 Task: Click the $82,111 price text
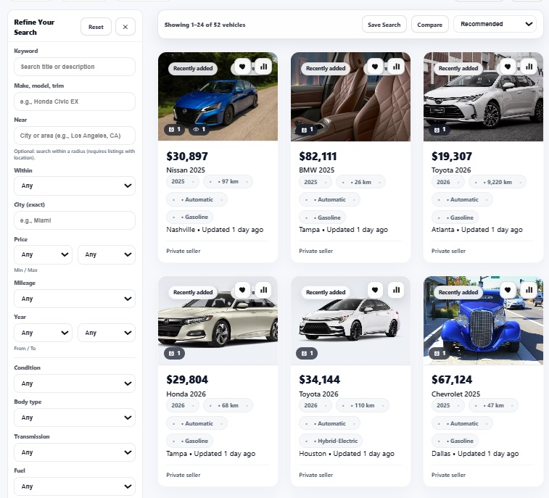tap(318, 157)
